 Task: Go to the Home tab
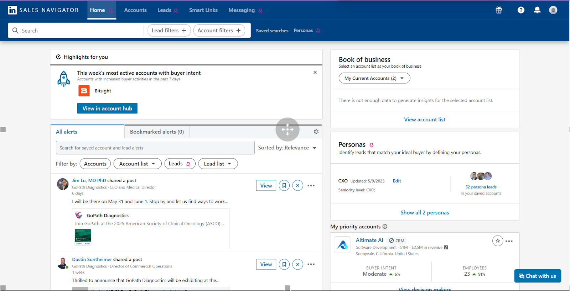[102, 10]
